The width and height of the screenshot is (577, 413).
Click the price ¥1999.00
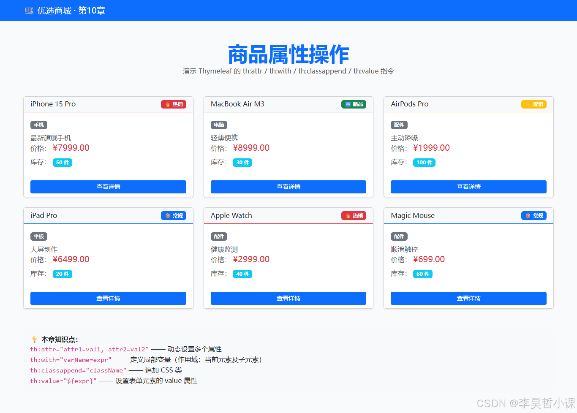[x=431, y=148]
